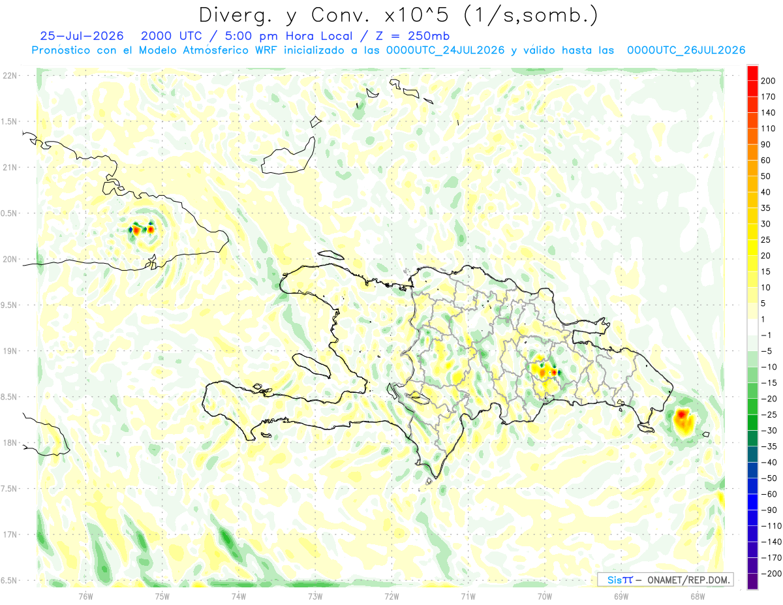Click the positive '140' color scale label
This screenshot has width=783, height=605.
pyautogui.click(x=769, y=112)
